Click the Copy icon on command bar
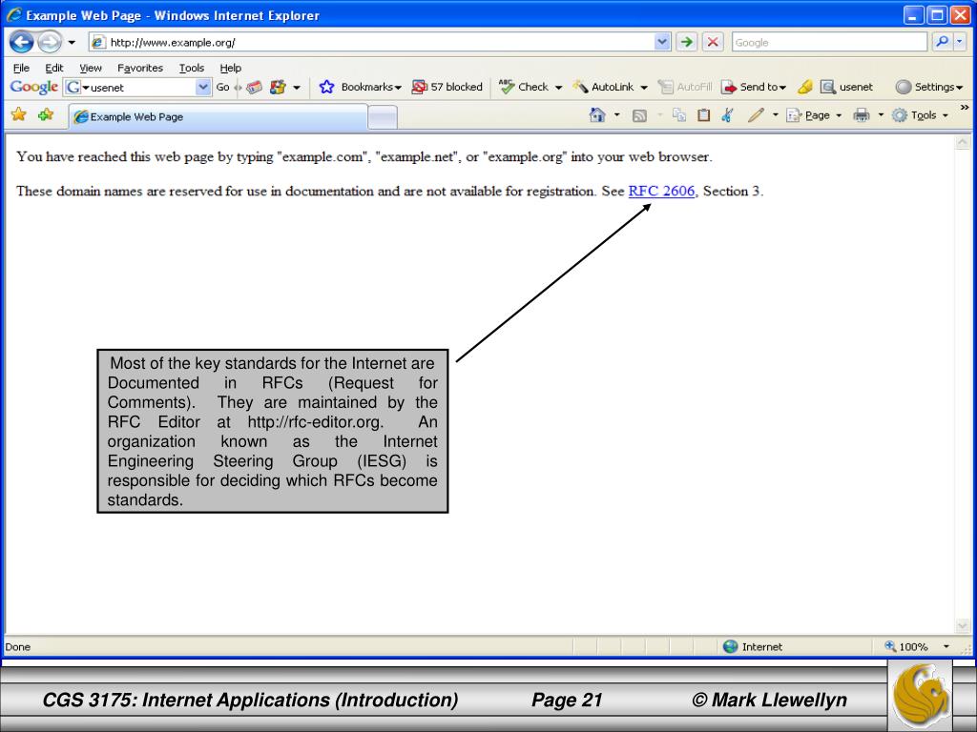 tap(679, 115)
